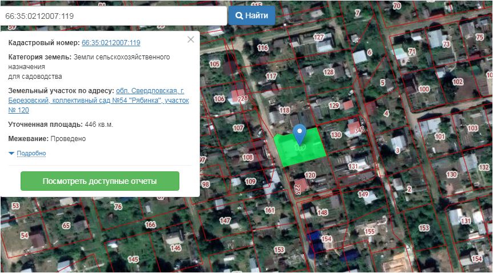
Task: Click the Найти search button
Action: tap(251, 15)
